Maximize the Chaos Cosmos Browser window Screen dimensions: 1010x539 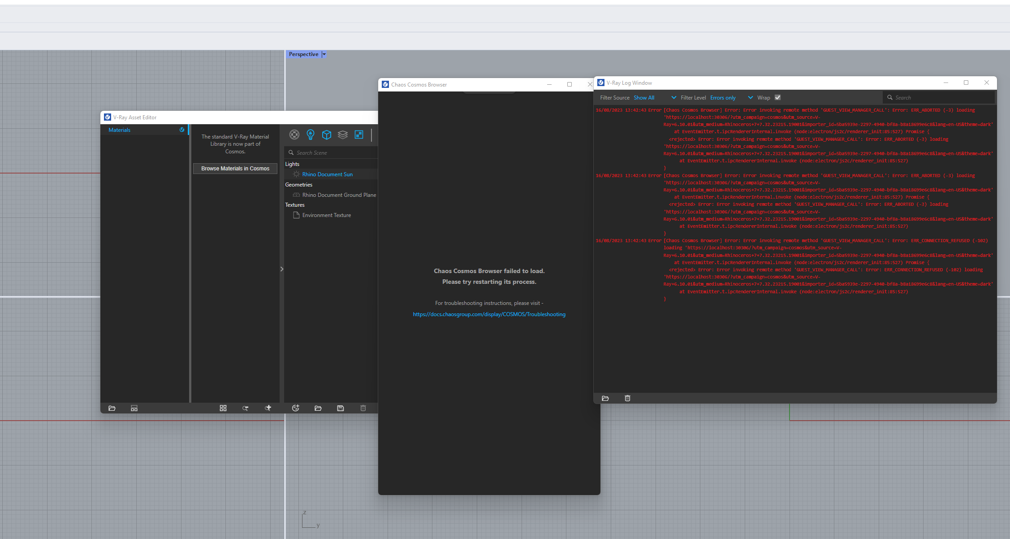tap(570, 84)
